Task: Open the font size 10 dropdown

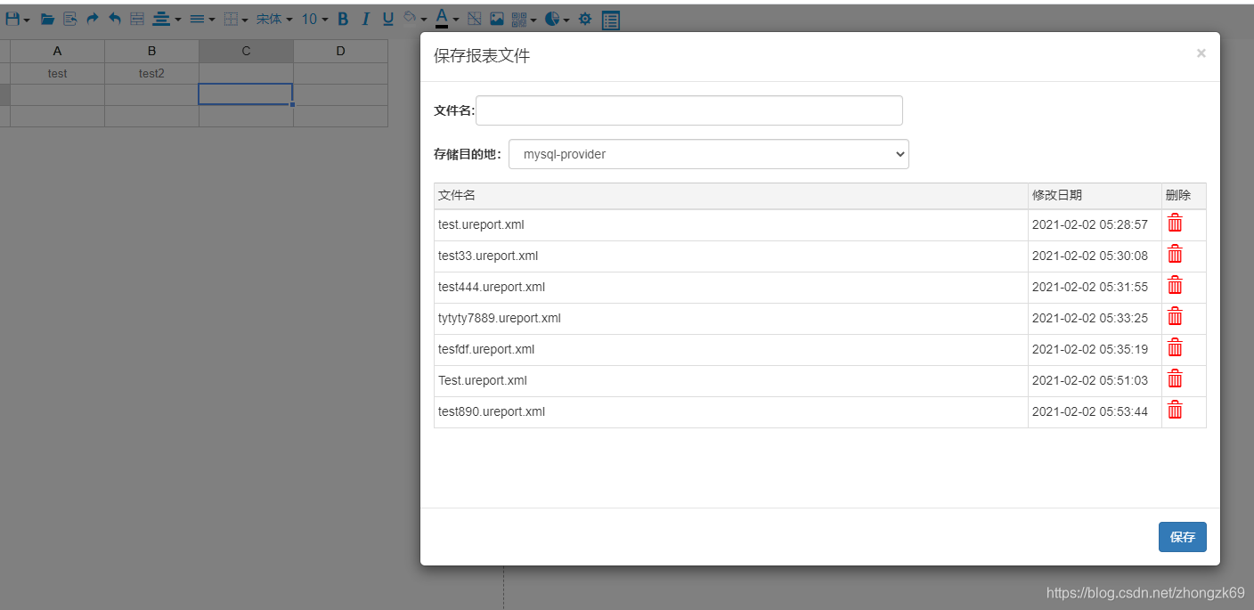Action: coord(314,19)
